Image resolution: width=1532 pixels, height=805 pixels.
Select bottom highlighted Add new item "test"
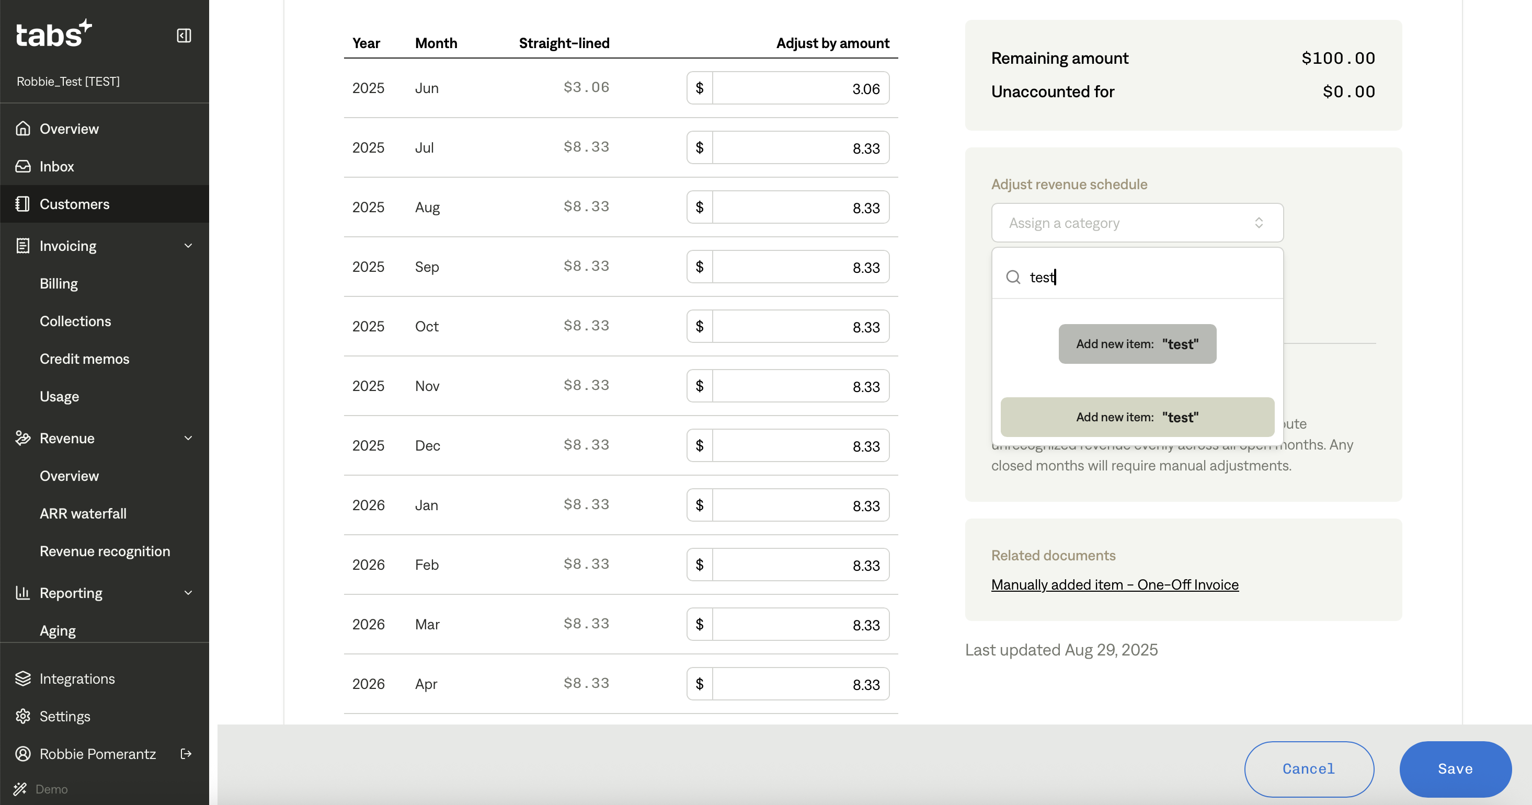click(x=1137, y=417)
